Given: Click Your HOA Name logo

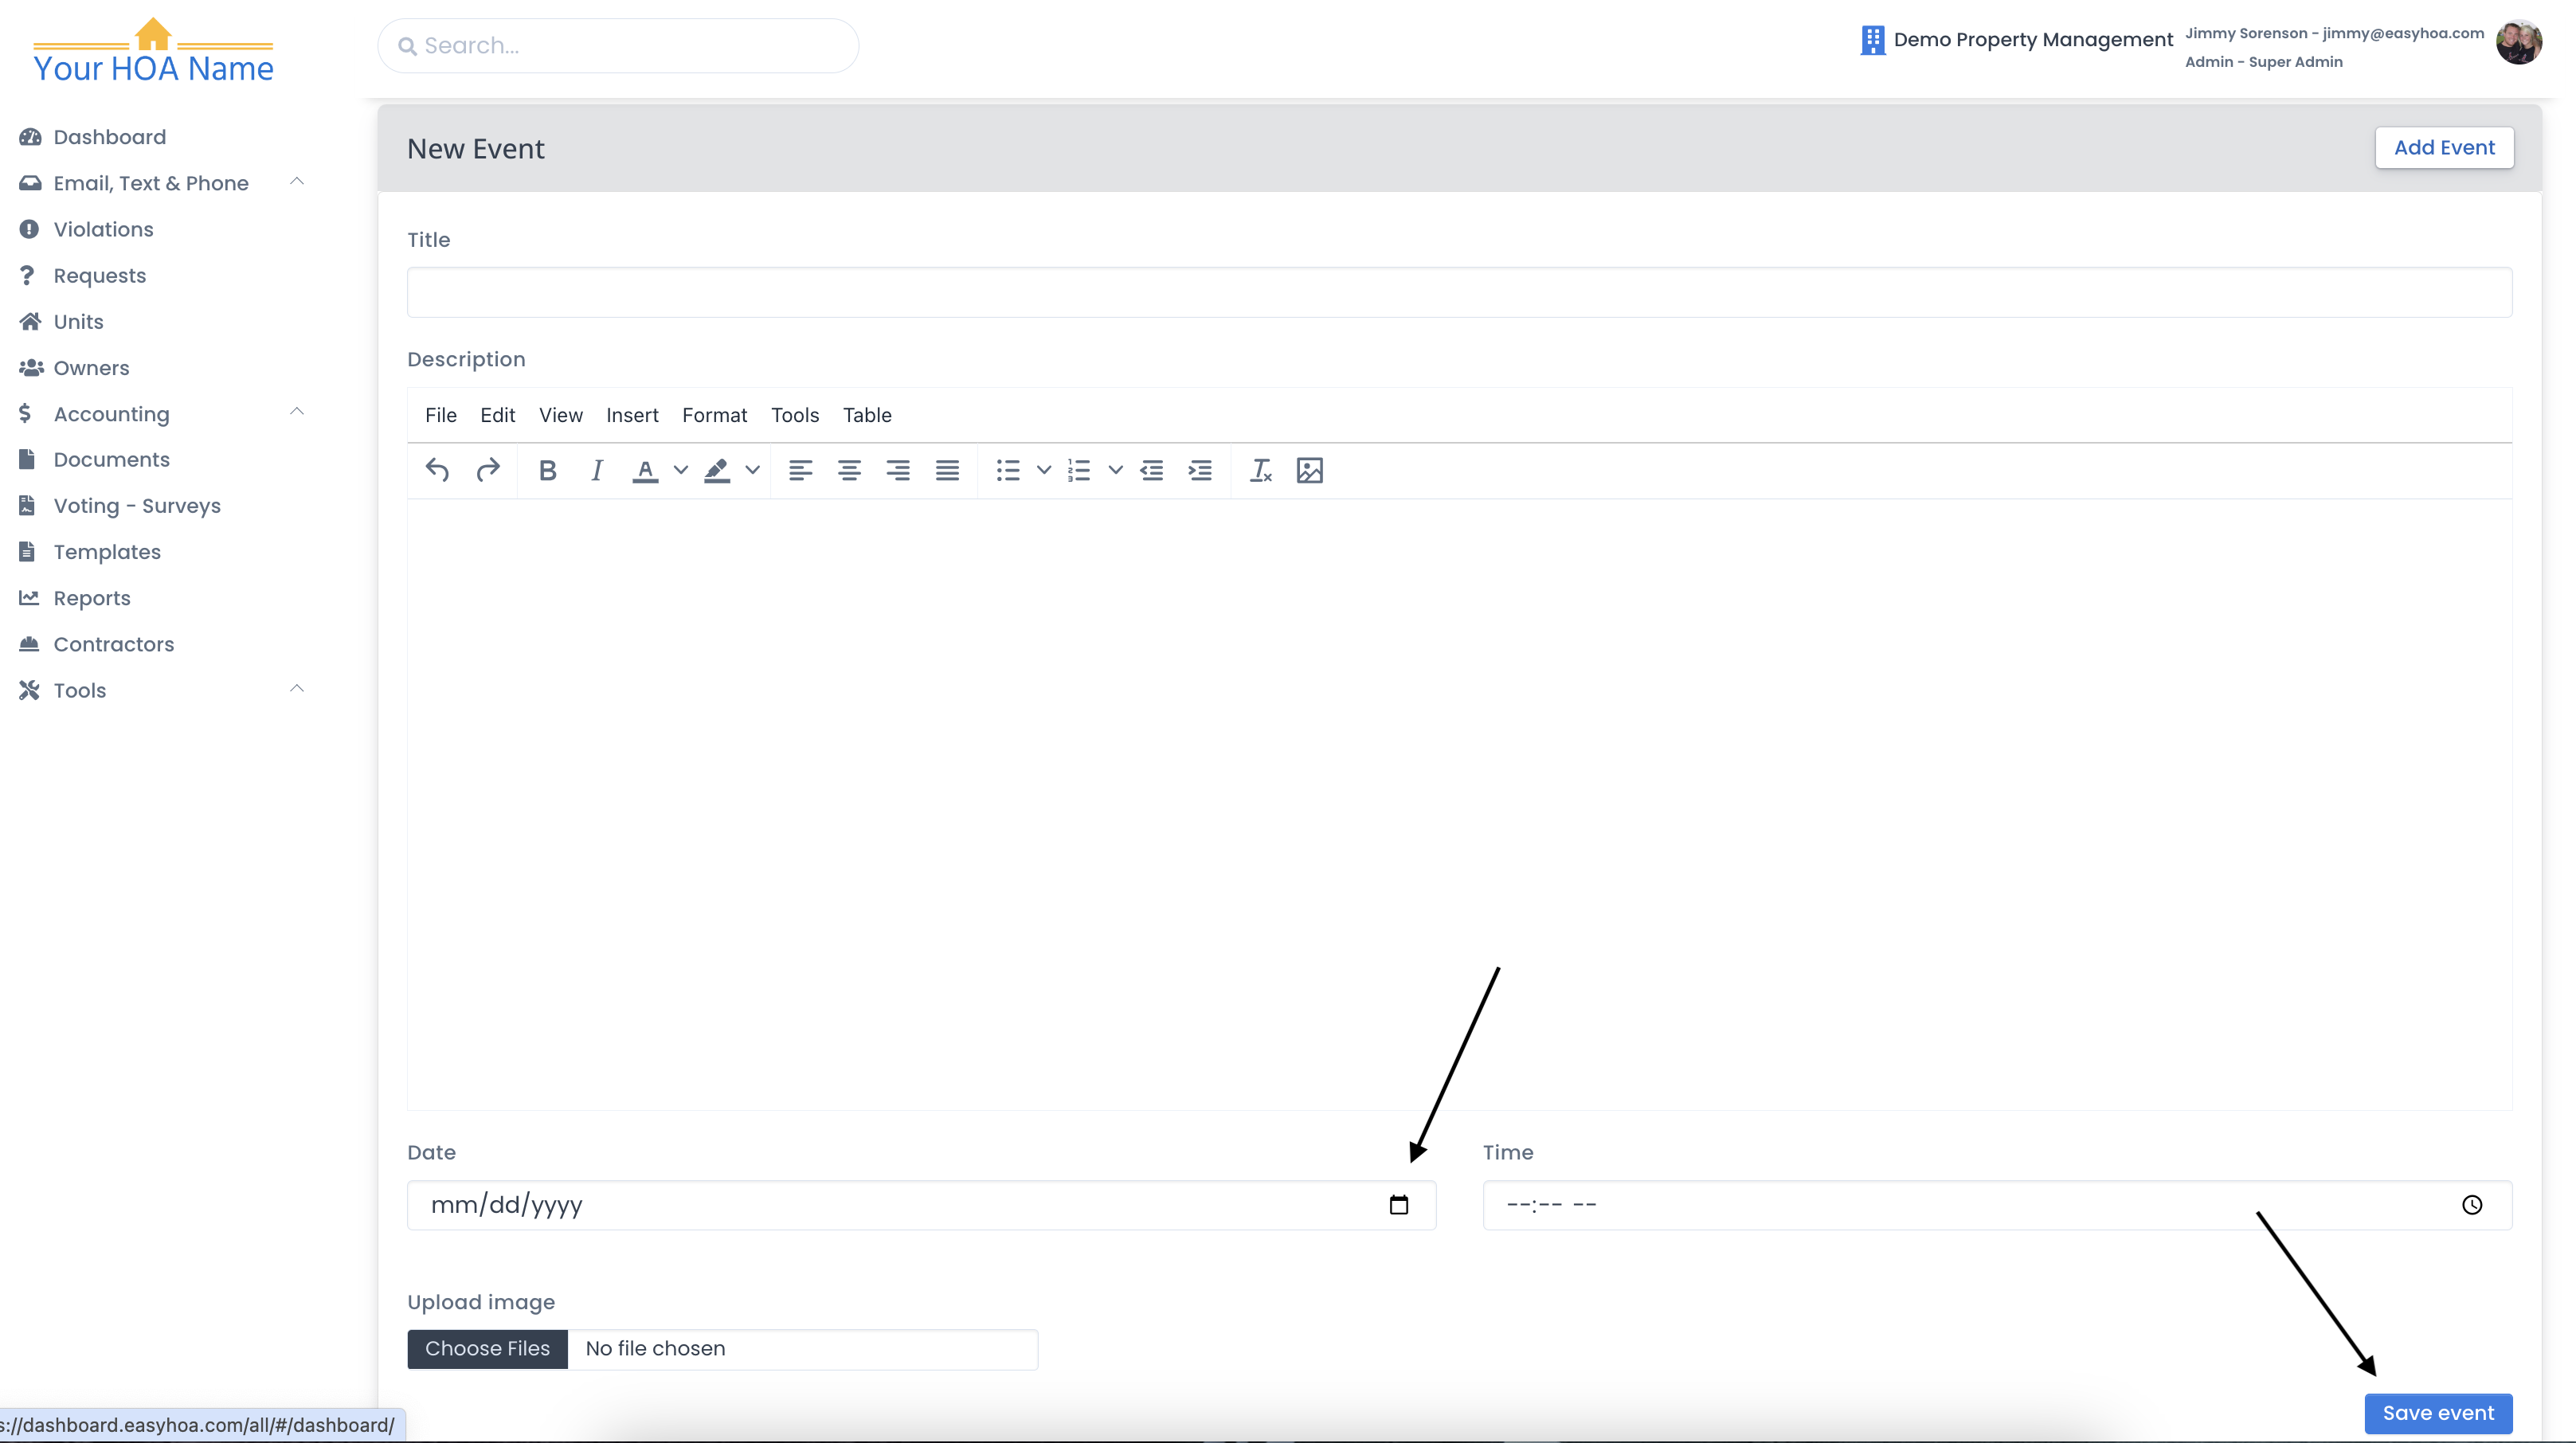Looking at the screenshot, I should click(x=153, y=51).
